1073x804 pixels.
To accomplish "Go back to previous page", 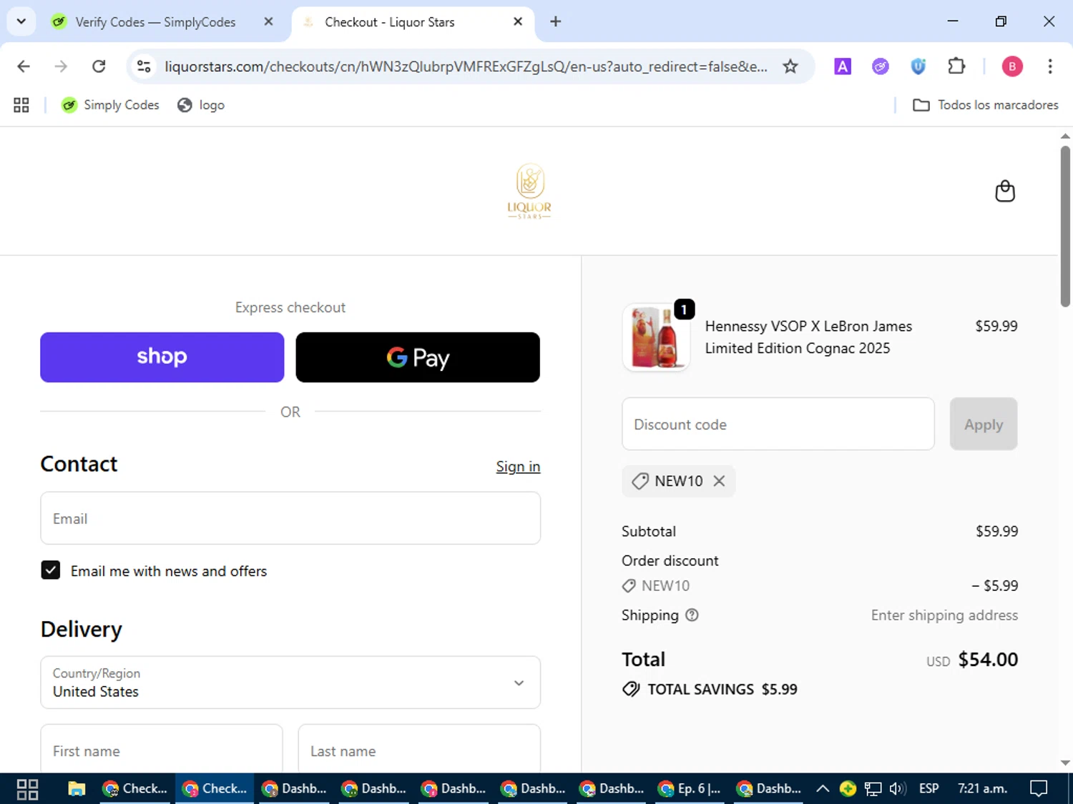I will pos(24,66).
